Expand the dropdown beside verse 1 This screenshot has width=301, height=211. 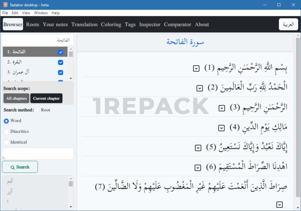pos(196,68)
